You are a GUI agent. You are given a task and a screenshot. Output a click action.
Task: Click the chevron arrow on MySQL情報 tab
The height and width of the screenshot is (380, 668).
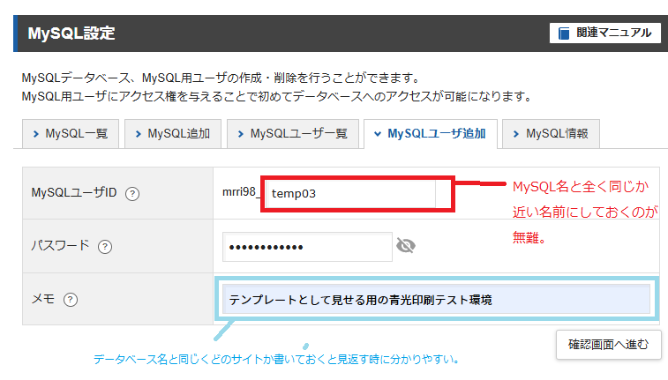(516, 134)
